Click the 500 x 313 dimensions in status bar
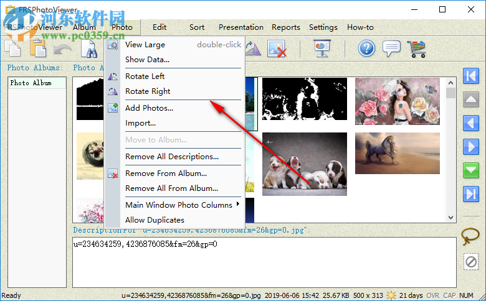 coord(368,295)
